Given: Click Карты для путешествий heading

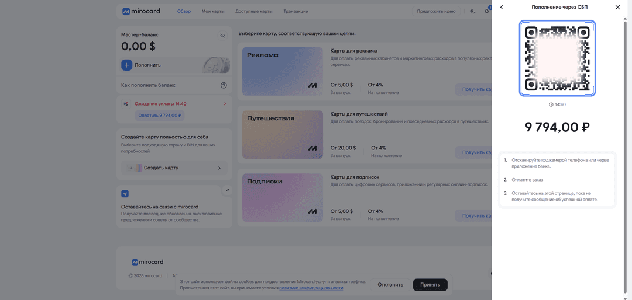Looking at the screenshot, I should pos(359,114).
